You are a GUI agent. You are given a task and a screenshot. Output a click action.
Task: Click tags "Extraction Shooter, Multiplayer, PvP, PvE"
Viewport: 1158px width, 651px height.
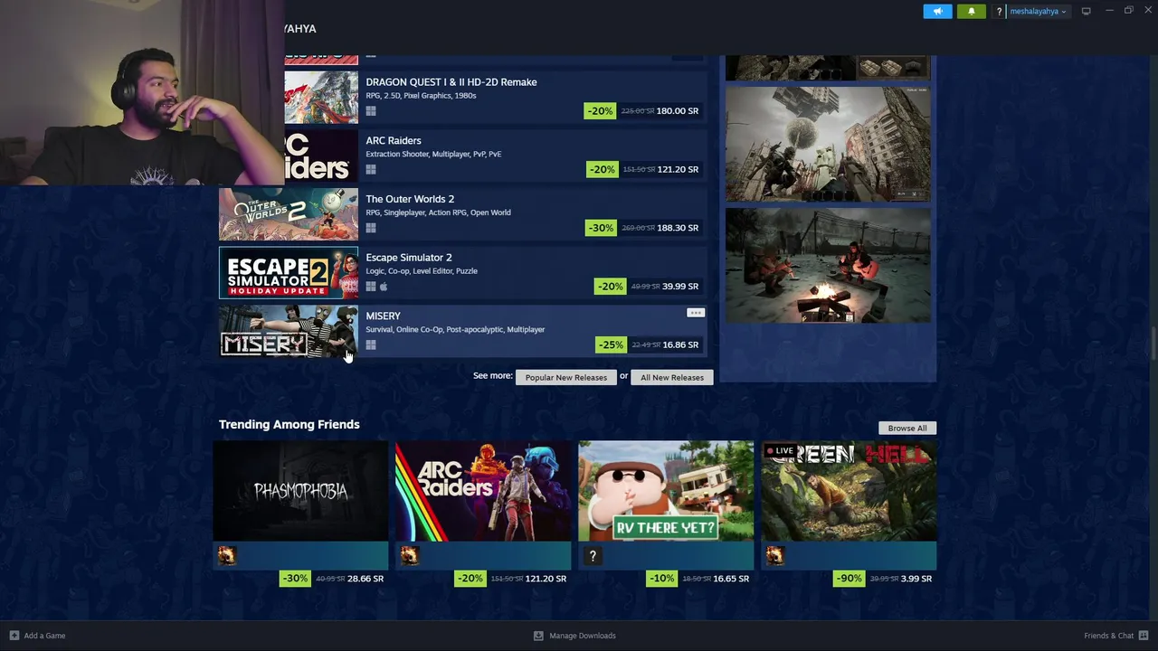click(x=433, y=154)
